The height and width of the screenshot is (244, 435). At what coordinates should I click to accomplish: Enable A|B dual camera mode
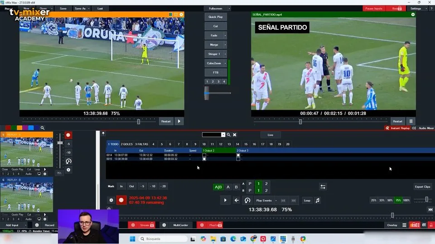pos(218,187)
